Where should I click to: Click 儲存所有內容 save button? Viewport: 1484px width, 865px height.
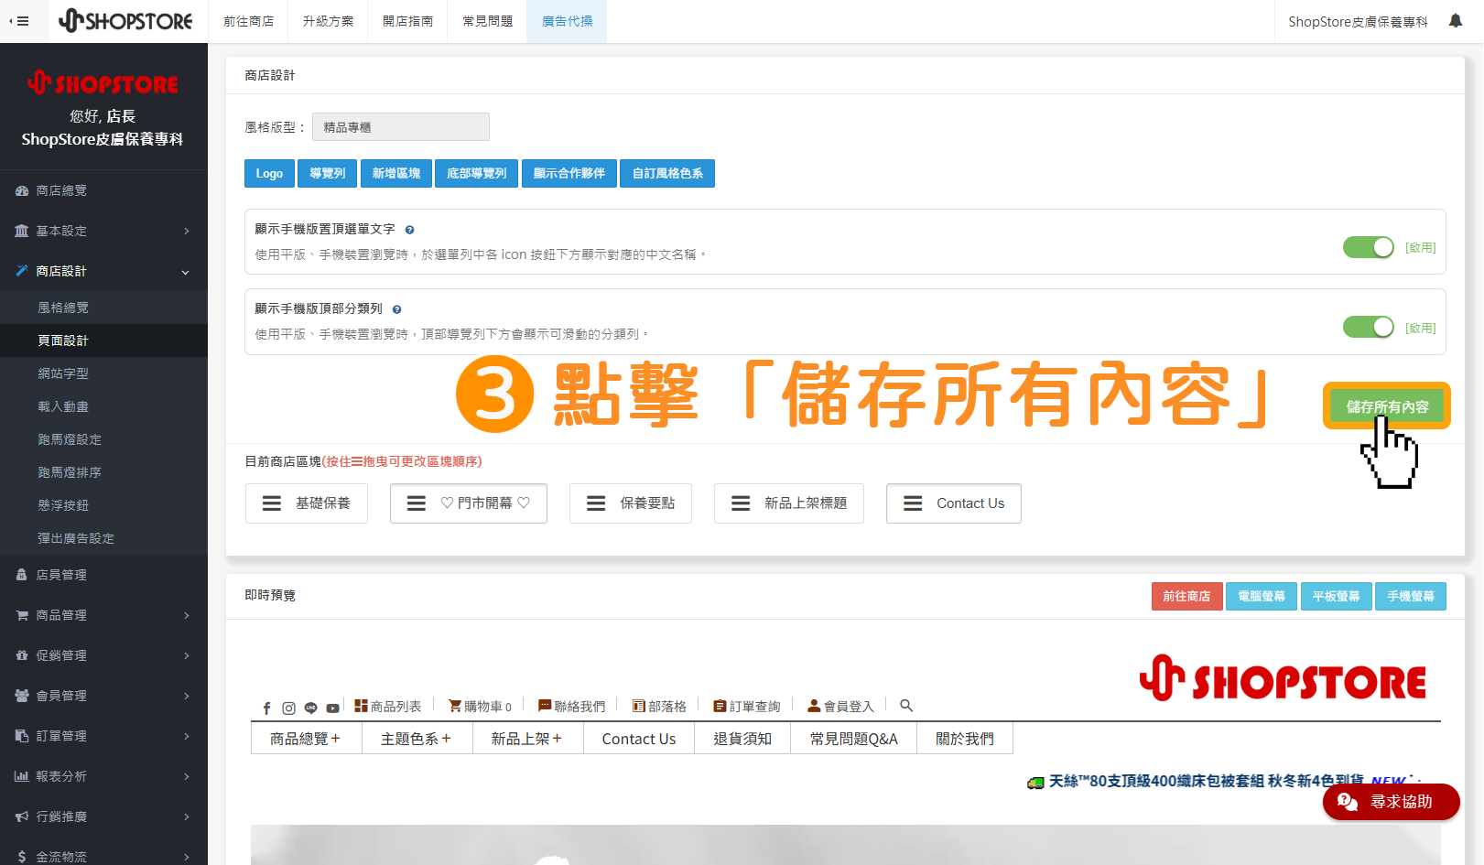(x=1387, y=406)
